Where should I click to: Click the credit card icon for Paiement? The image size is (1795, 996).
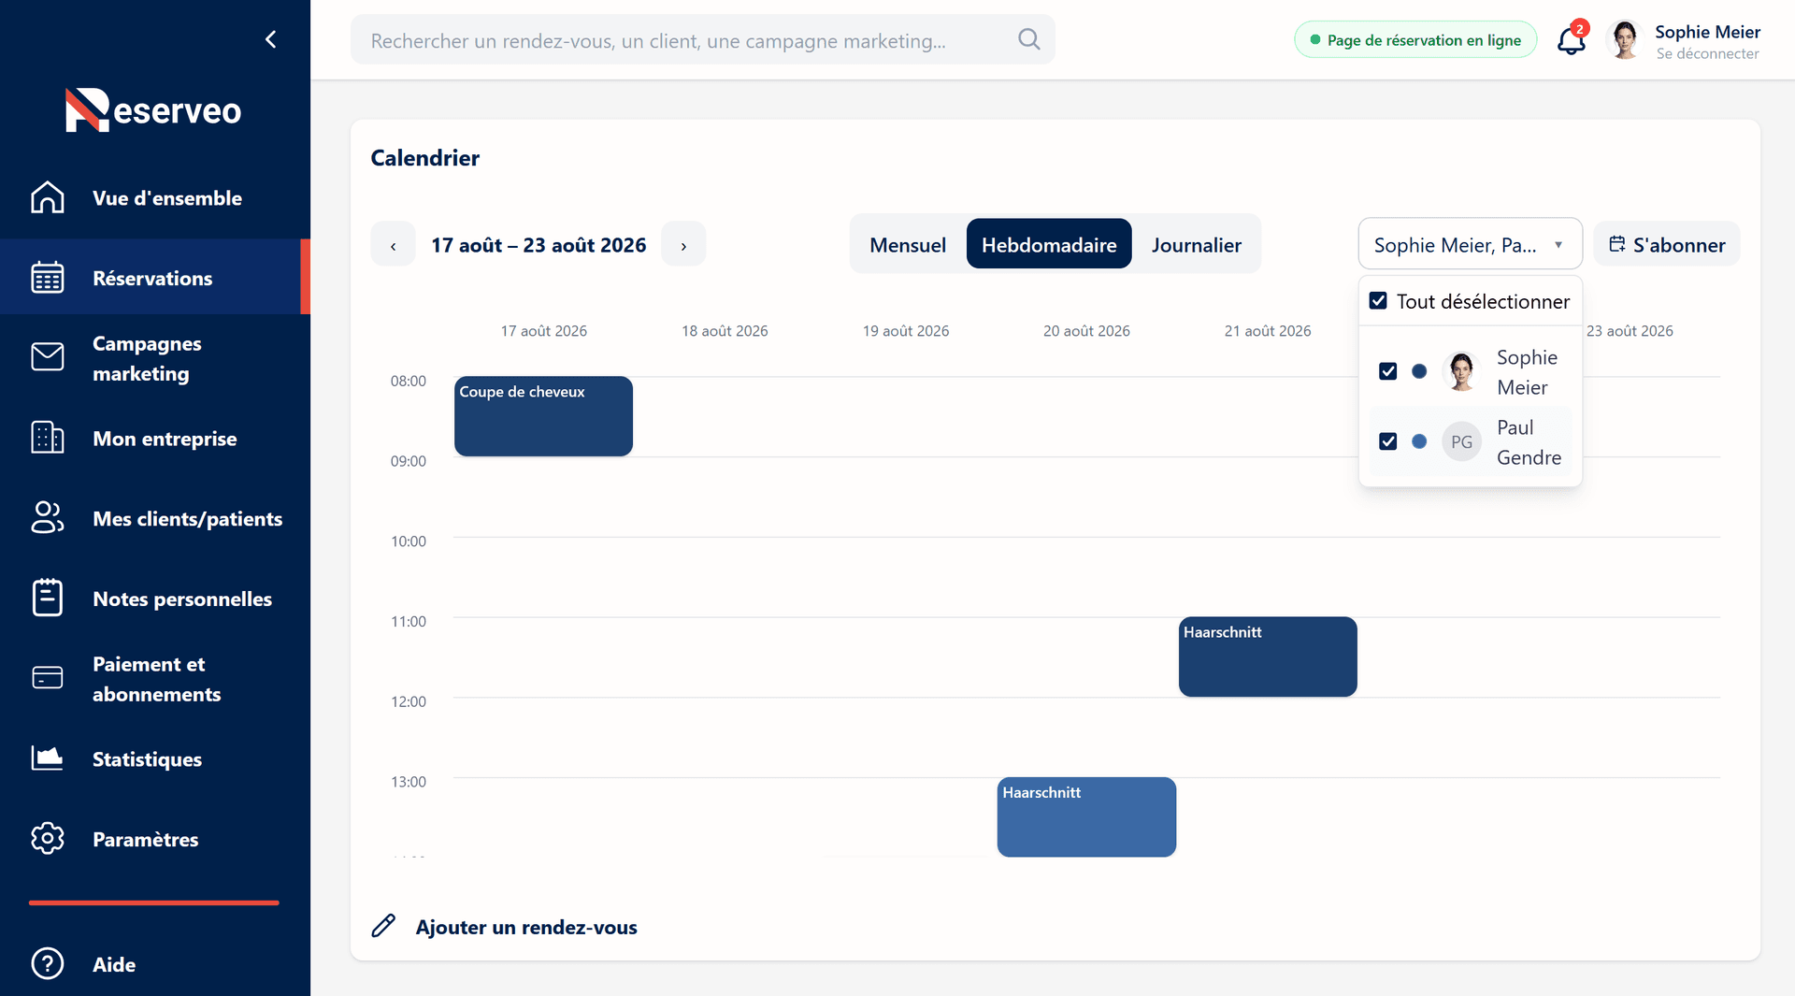click(48, 678)
